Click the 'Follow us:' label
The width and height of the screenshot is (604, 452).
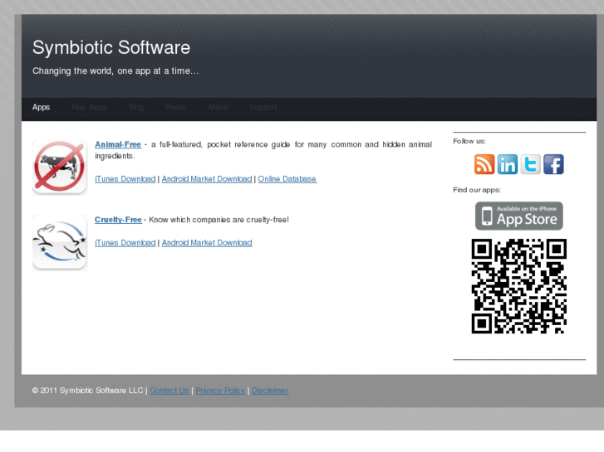469,141
